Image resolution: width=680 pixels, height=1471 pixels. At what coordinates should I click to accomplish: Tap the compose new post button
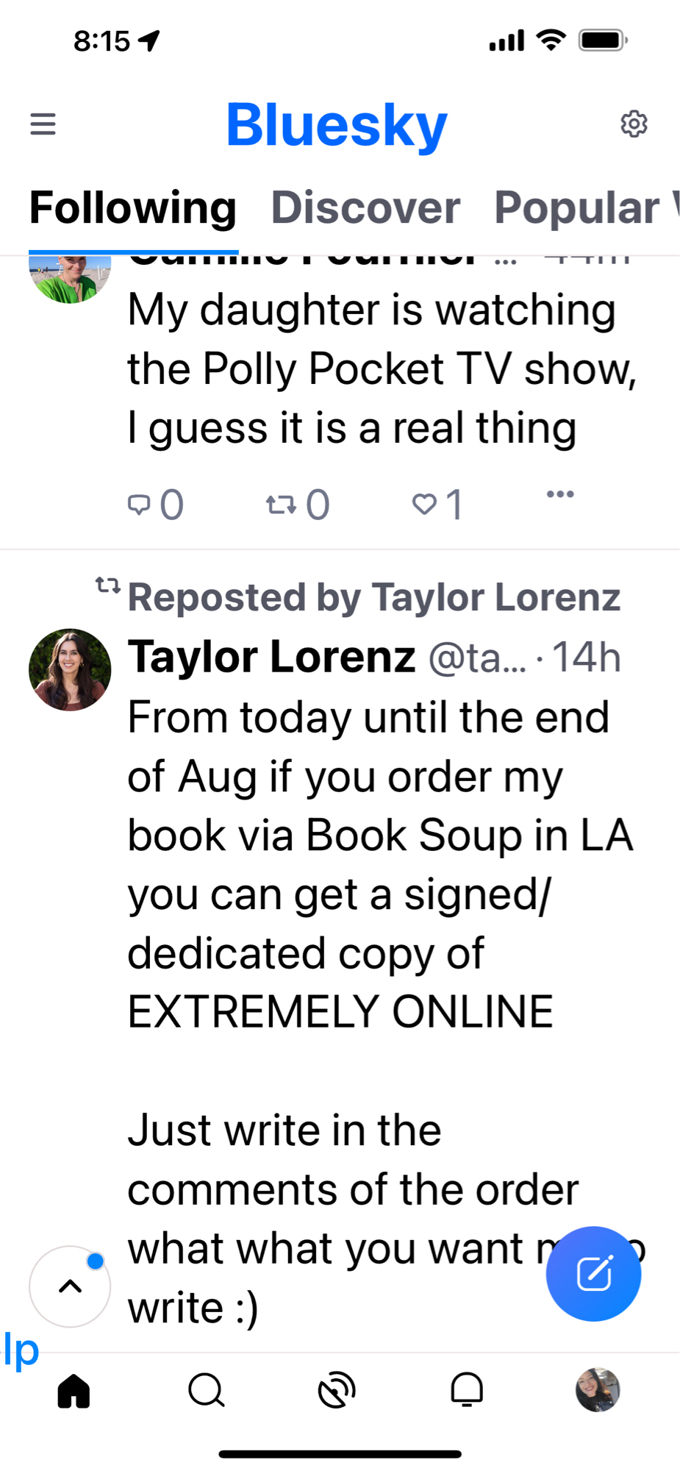pyautogui.click(x=593, y=1273)
